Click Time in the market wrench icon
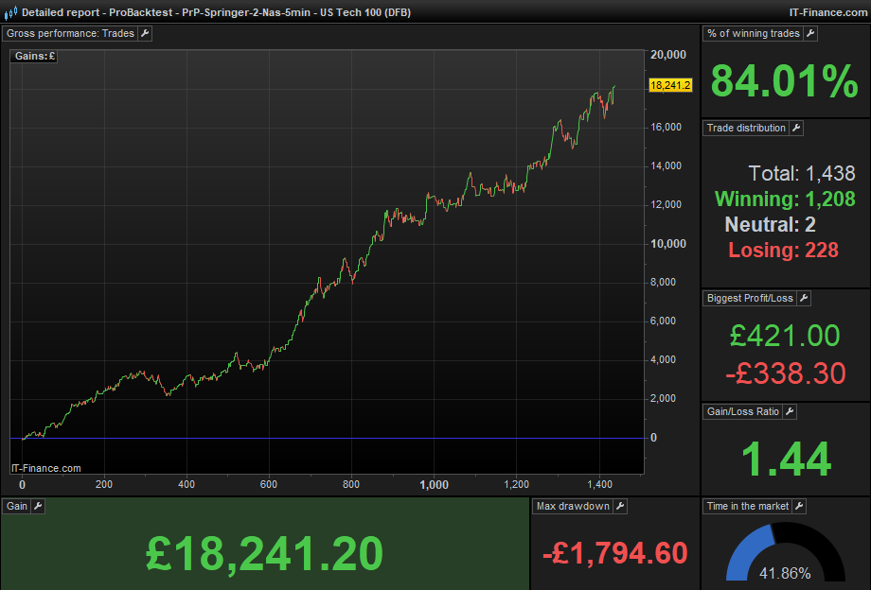Viewport: 871px width, 590px height. click(x=798, y=506)
